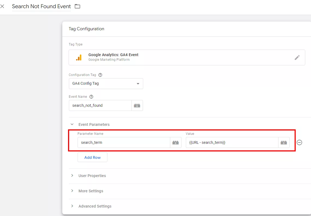Click the Google Marketing Platform subtitle

109,60
